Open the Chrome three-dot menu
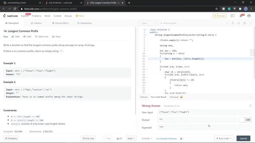This screenshot has width=255, height=143. 251,9
